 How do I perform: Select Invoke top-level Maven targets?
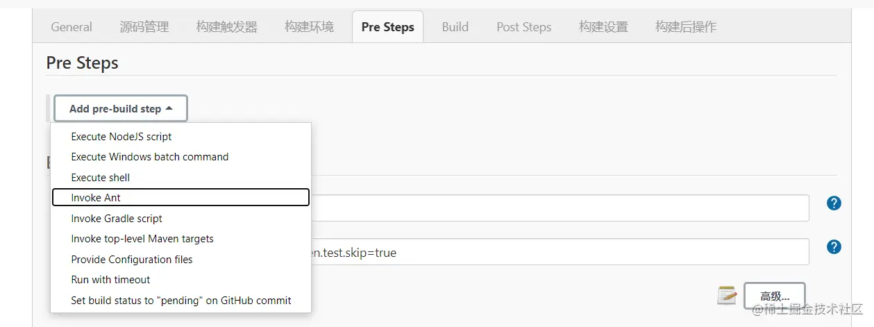(142, 239)
